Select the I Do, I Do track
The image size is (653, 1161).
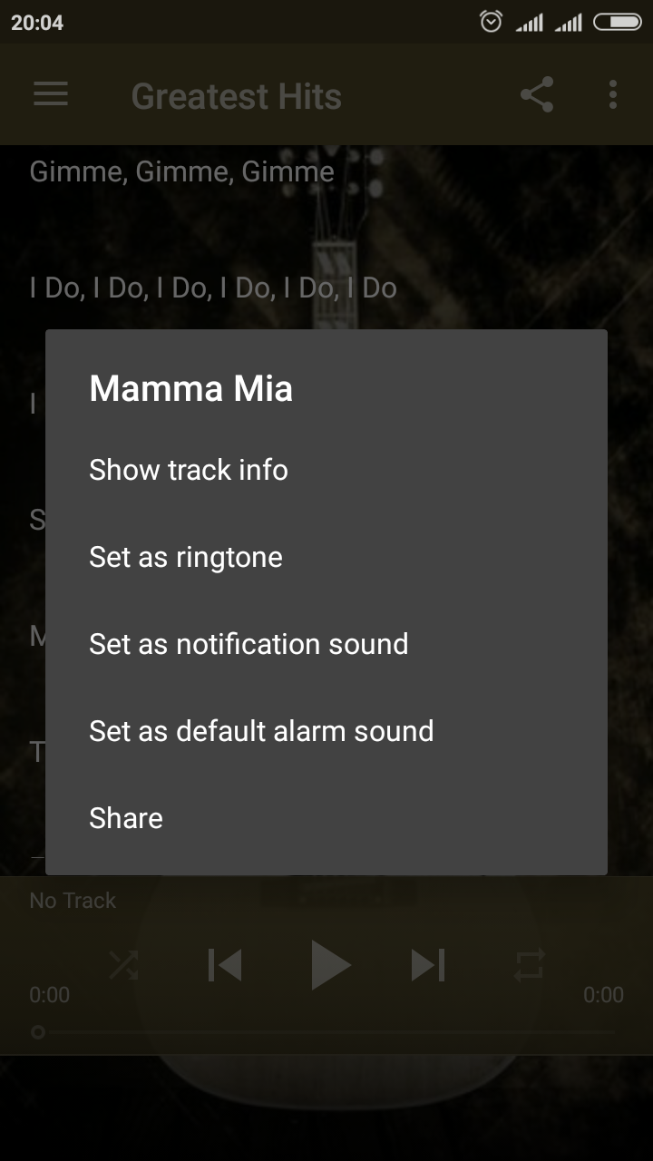pyautogui.click(x=213, y=288)
